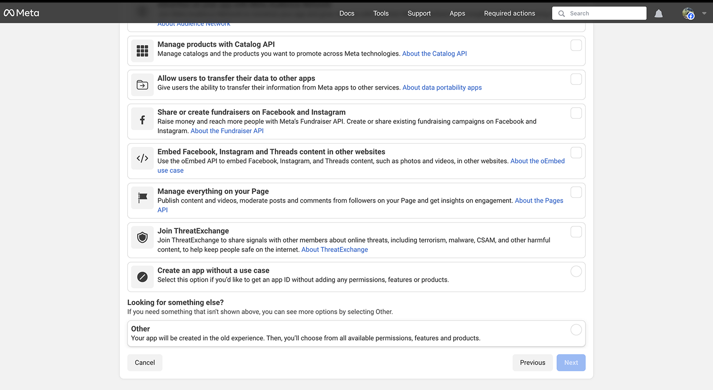The image size is (713, 390).
Task: Cancel the app creation
Action: [145, 362]
